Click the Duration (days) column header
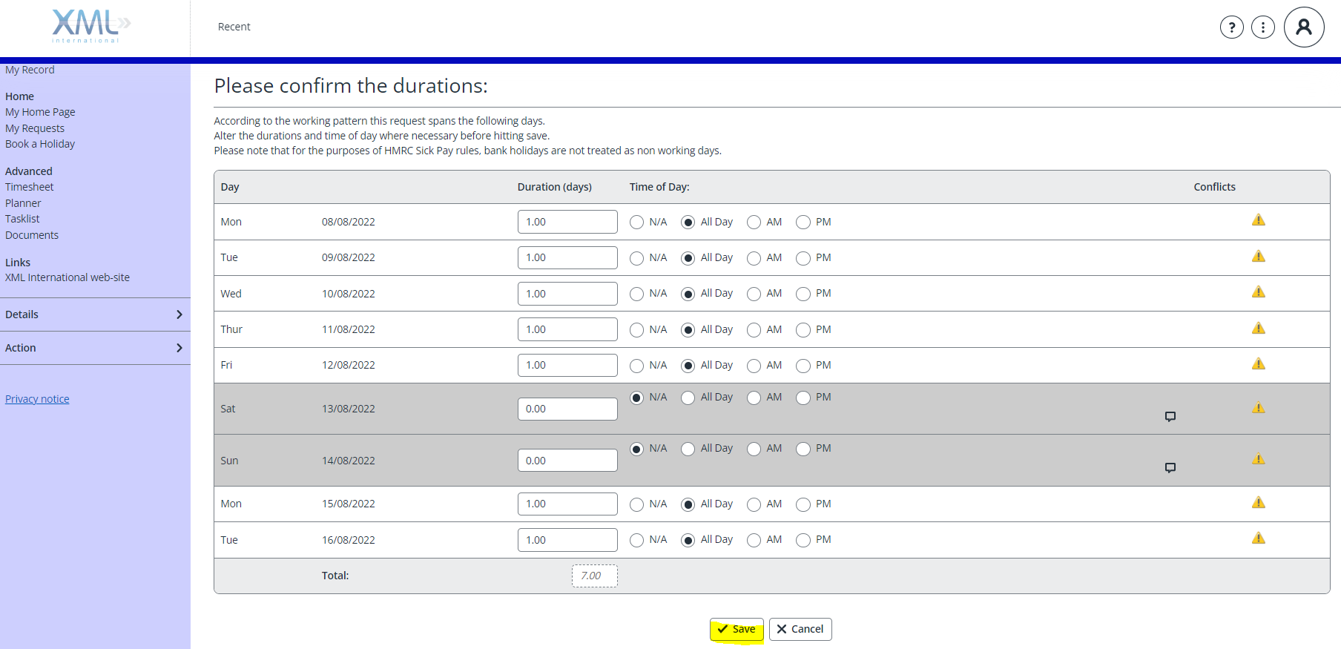Image resolution: width=1341 pixels, height=649 pixels. [x=555, y=187]
